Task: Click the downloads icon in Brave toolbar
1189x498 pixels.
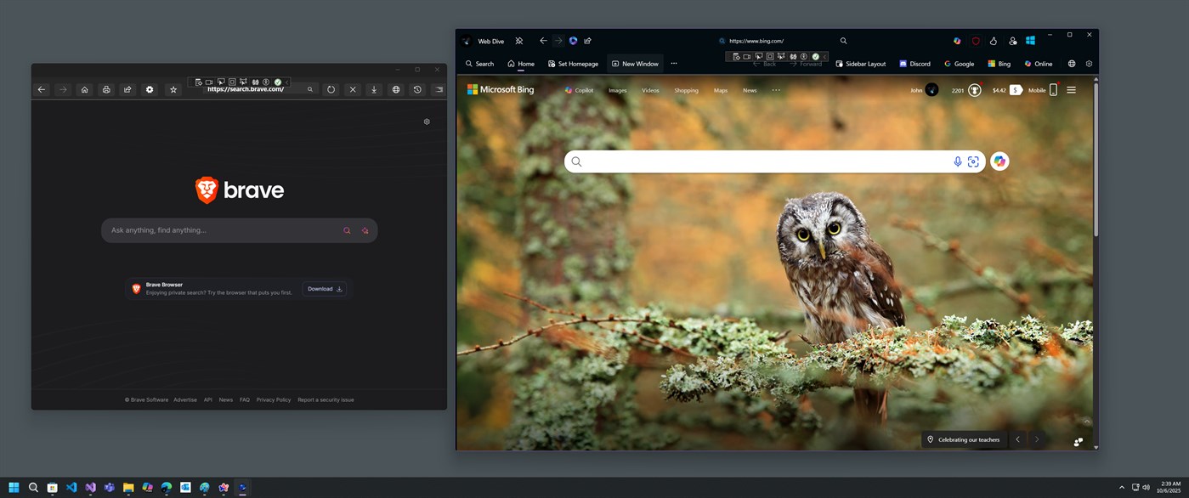Action: point(374,88)
